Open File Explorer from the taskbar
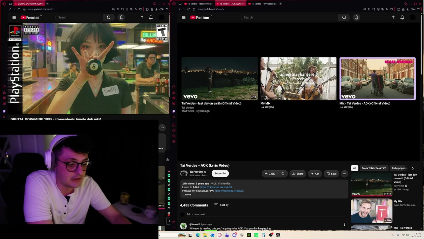The height and width of the screenshot is (239, 424). [205, 235]
